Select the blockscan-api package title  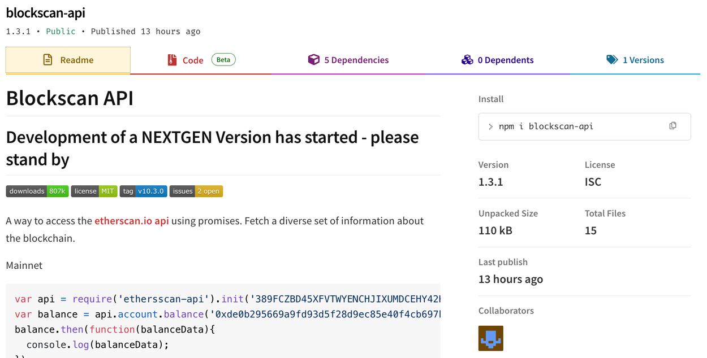pos(45,12)
